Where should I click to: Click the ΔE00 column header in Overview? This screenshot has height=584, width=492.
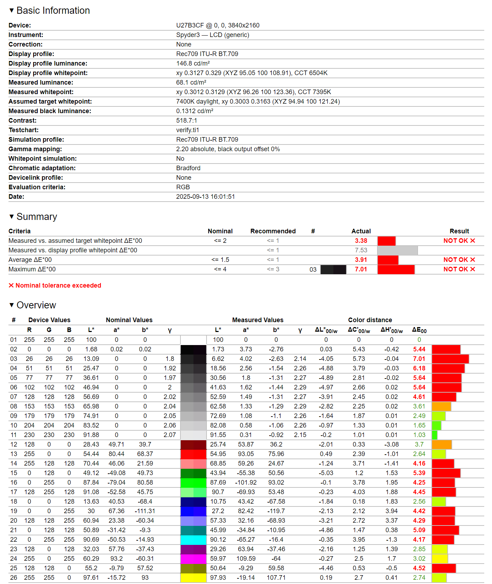click(x=419, y=330)
